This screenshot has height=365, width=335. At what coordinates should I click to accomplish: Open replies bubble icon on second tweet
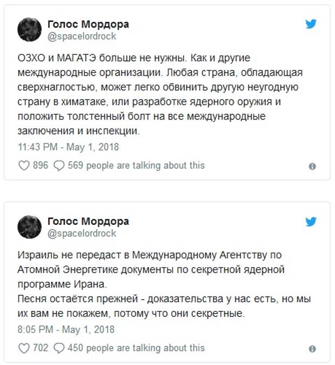[59, 348]
